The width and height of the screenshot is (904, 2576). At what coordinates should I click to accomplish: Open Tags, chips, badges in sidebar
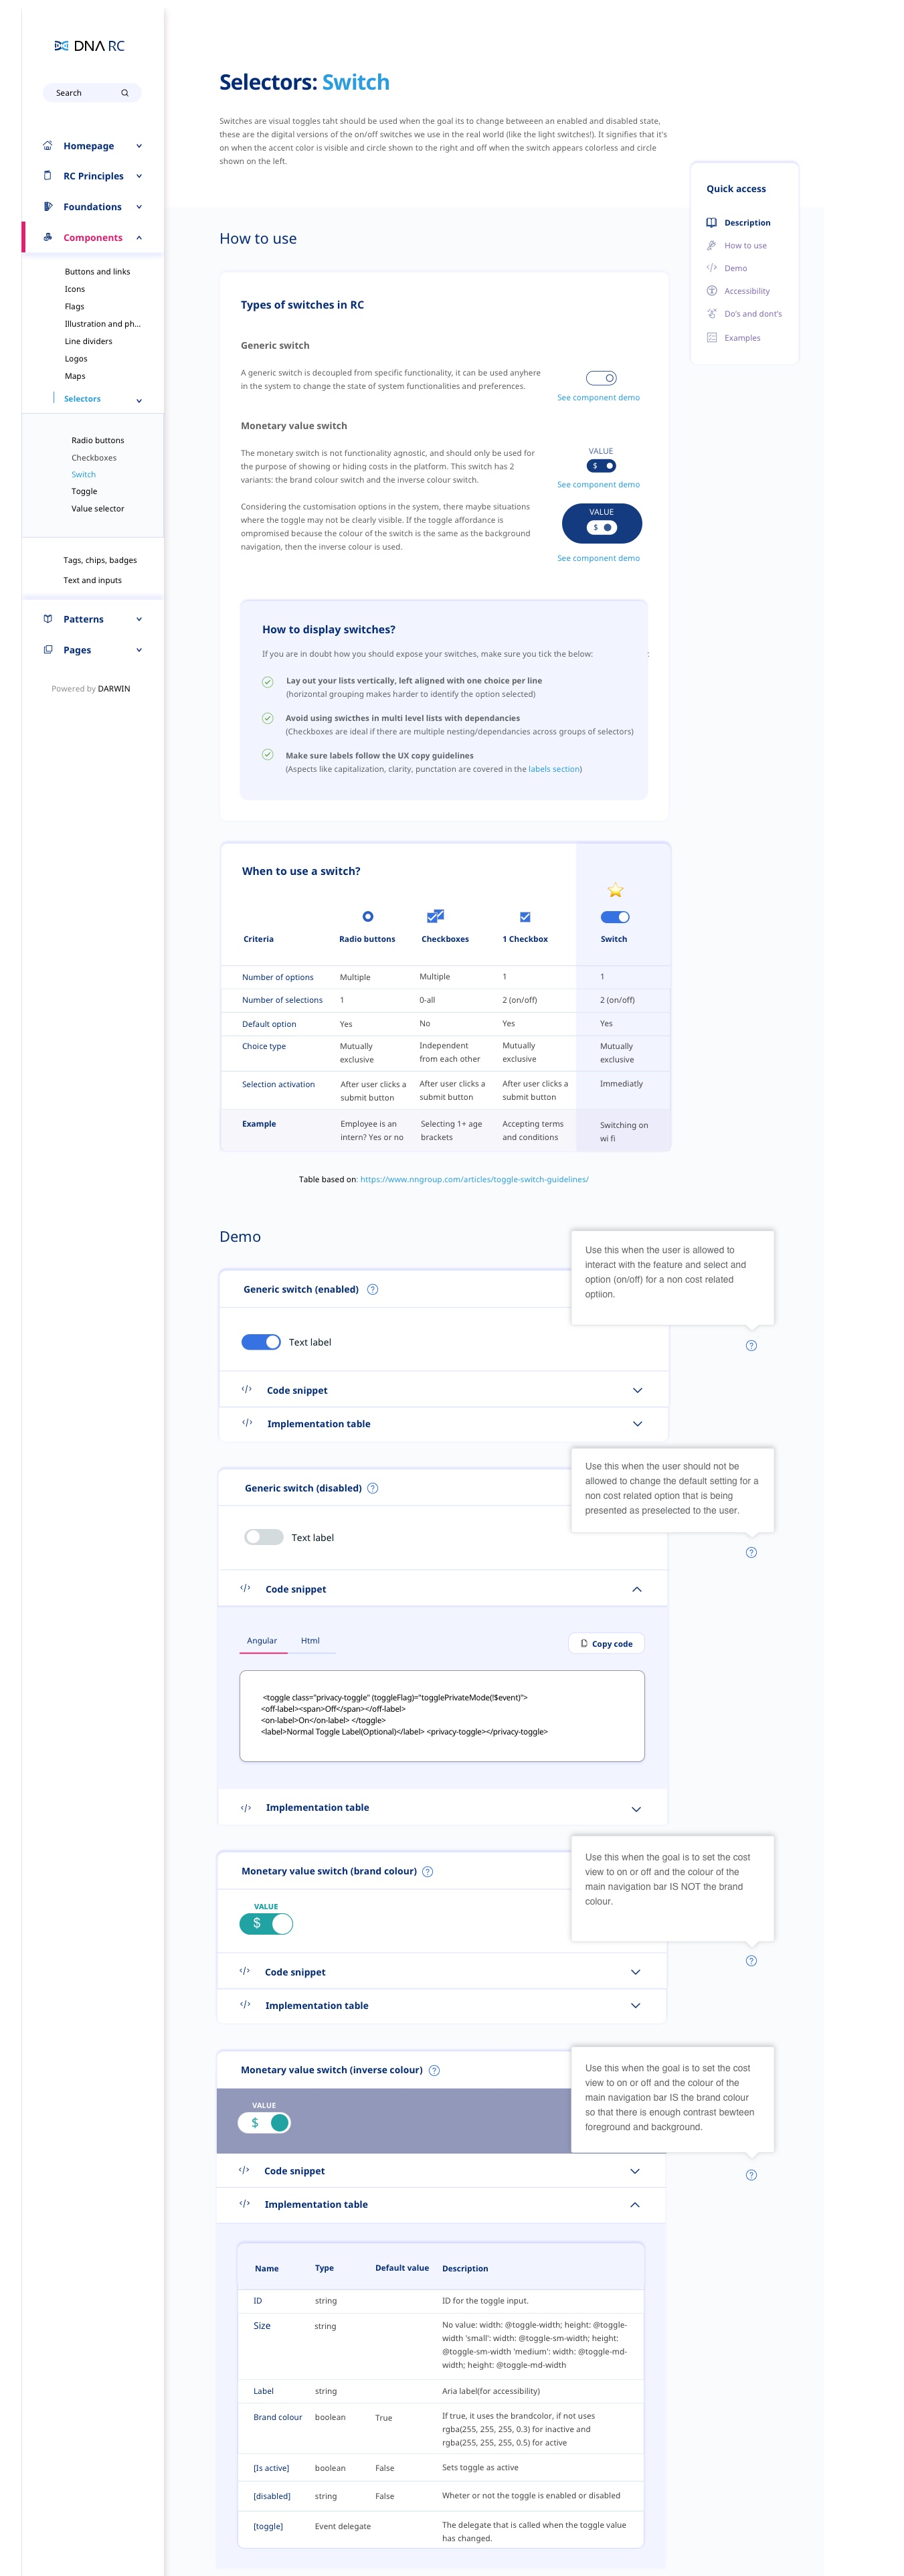pyautogui.click(x=100, y=560)
